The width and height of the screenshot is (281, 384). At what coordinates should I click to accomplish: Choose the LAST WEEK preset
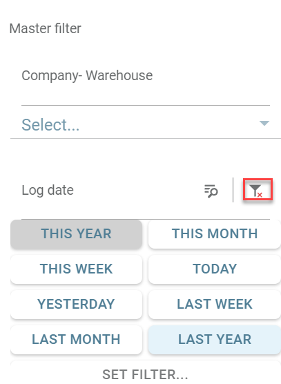pyautogui.click(x=215, y=304)
